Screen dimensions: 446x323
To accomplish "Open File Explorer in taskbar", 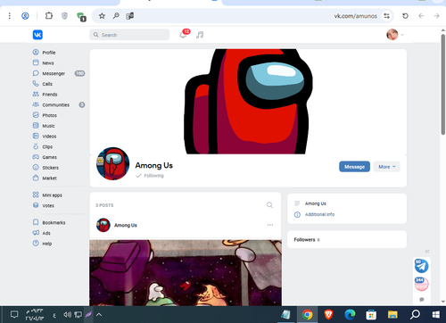I will [x=392, y=314].
